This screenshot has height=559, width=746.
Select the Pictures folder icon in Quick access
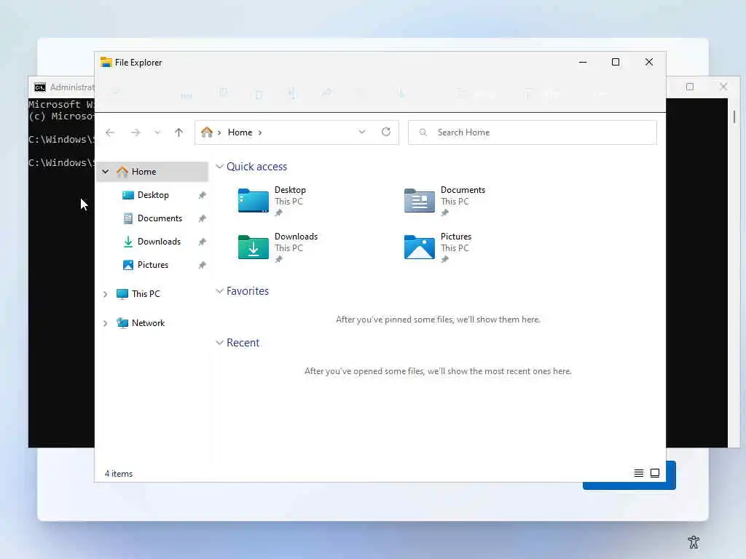(419, 247)
